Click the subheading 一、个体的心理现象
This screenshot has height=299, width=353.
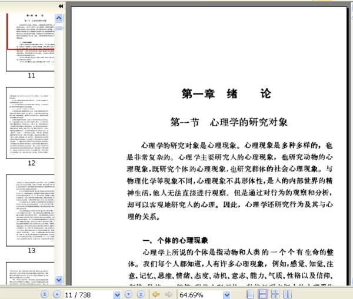pyautogui.click(x=175, y=240)
